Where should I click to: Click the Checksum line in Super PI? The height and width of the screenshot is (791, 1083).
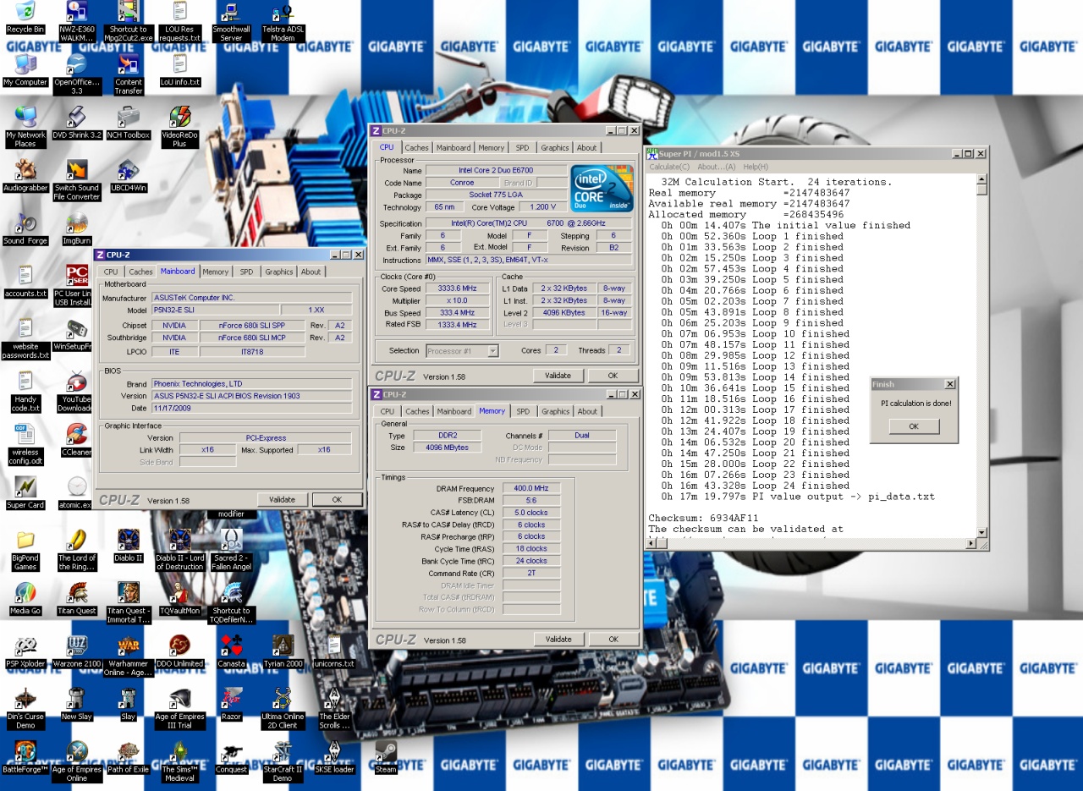click(704, 518)
